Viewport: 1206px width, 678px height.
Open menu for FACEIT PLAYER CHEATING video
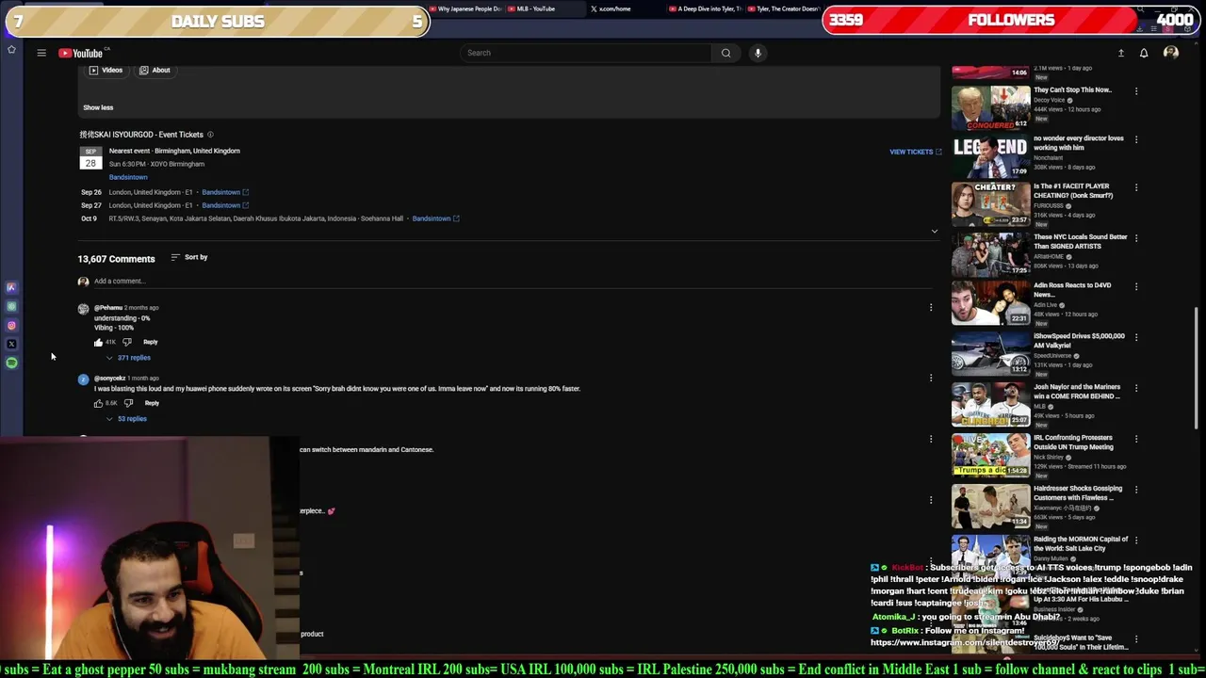point(1136,187)
